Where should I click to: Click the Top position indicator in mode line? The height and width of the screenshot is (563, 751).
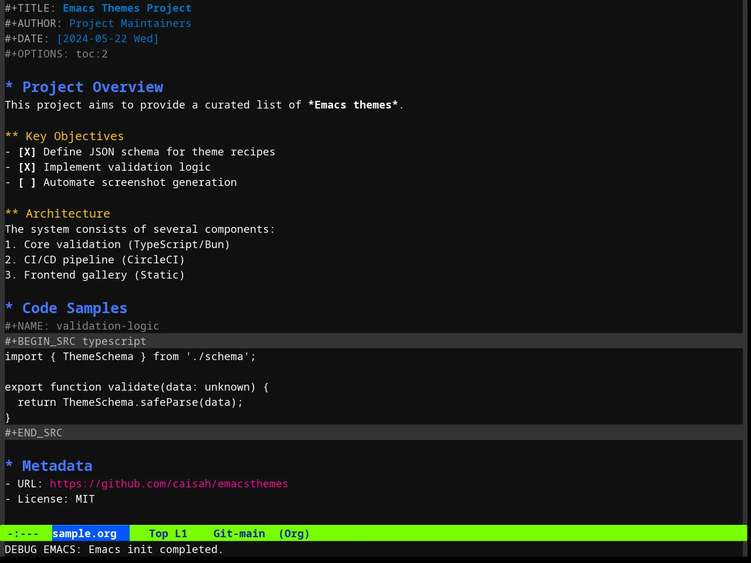(x=158, y=534)
